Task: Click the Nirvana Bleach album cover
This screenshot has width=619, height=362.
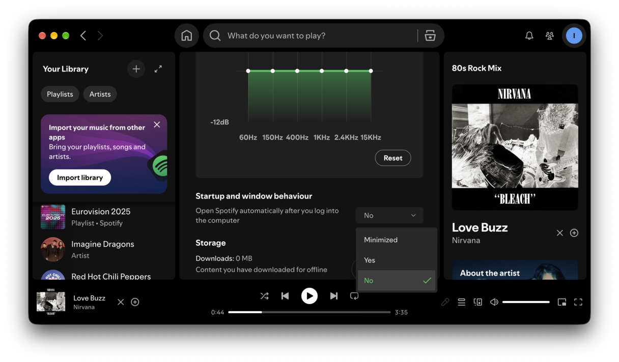Action: pyautogui.click(x=515, y=147)
